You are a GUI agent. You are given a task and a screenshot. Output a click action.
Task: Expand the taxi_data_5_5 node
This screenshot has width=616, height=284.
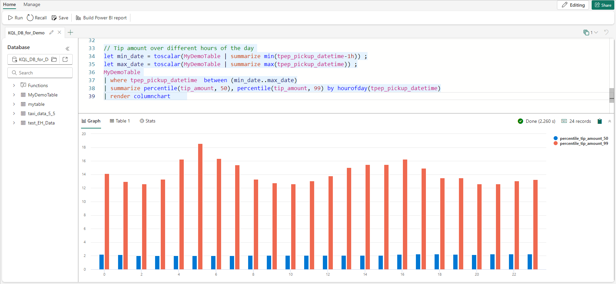click(14, 113)
